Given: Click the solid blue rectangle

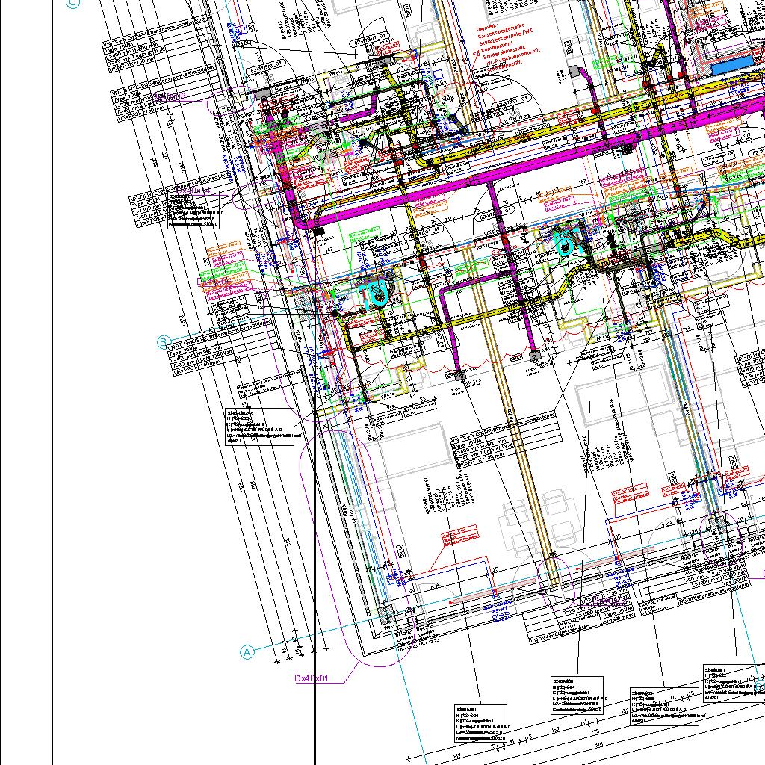Looking at the screenshot, I should click(734, 67).
